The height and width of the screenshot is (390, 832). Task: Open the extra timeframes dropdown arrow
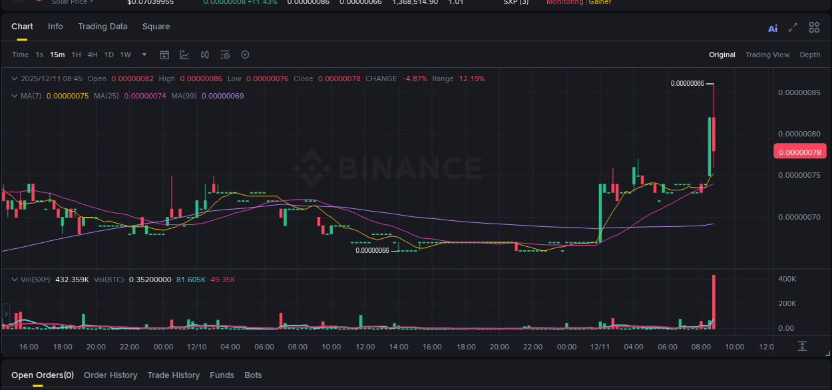[x=144, y=55]
